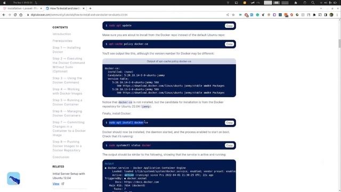The width and height of the screenshot is (341, 192).
Task: Go to Step 5 — Running a Docker Container
Action: tap(68, 102)
